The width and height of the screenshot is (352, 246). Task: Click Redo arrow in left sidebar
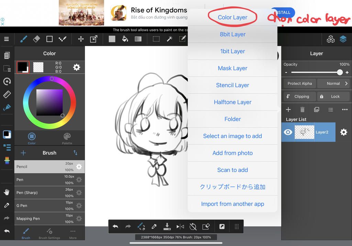(x=7, y=218)
